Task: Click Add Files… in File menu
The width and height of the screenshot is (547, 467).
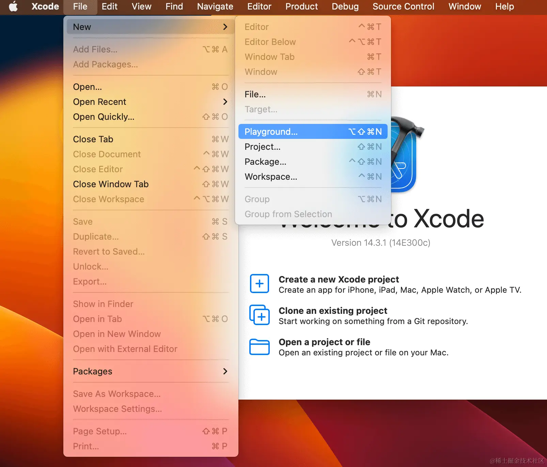Action: 151,49
